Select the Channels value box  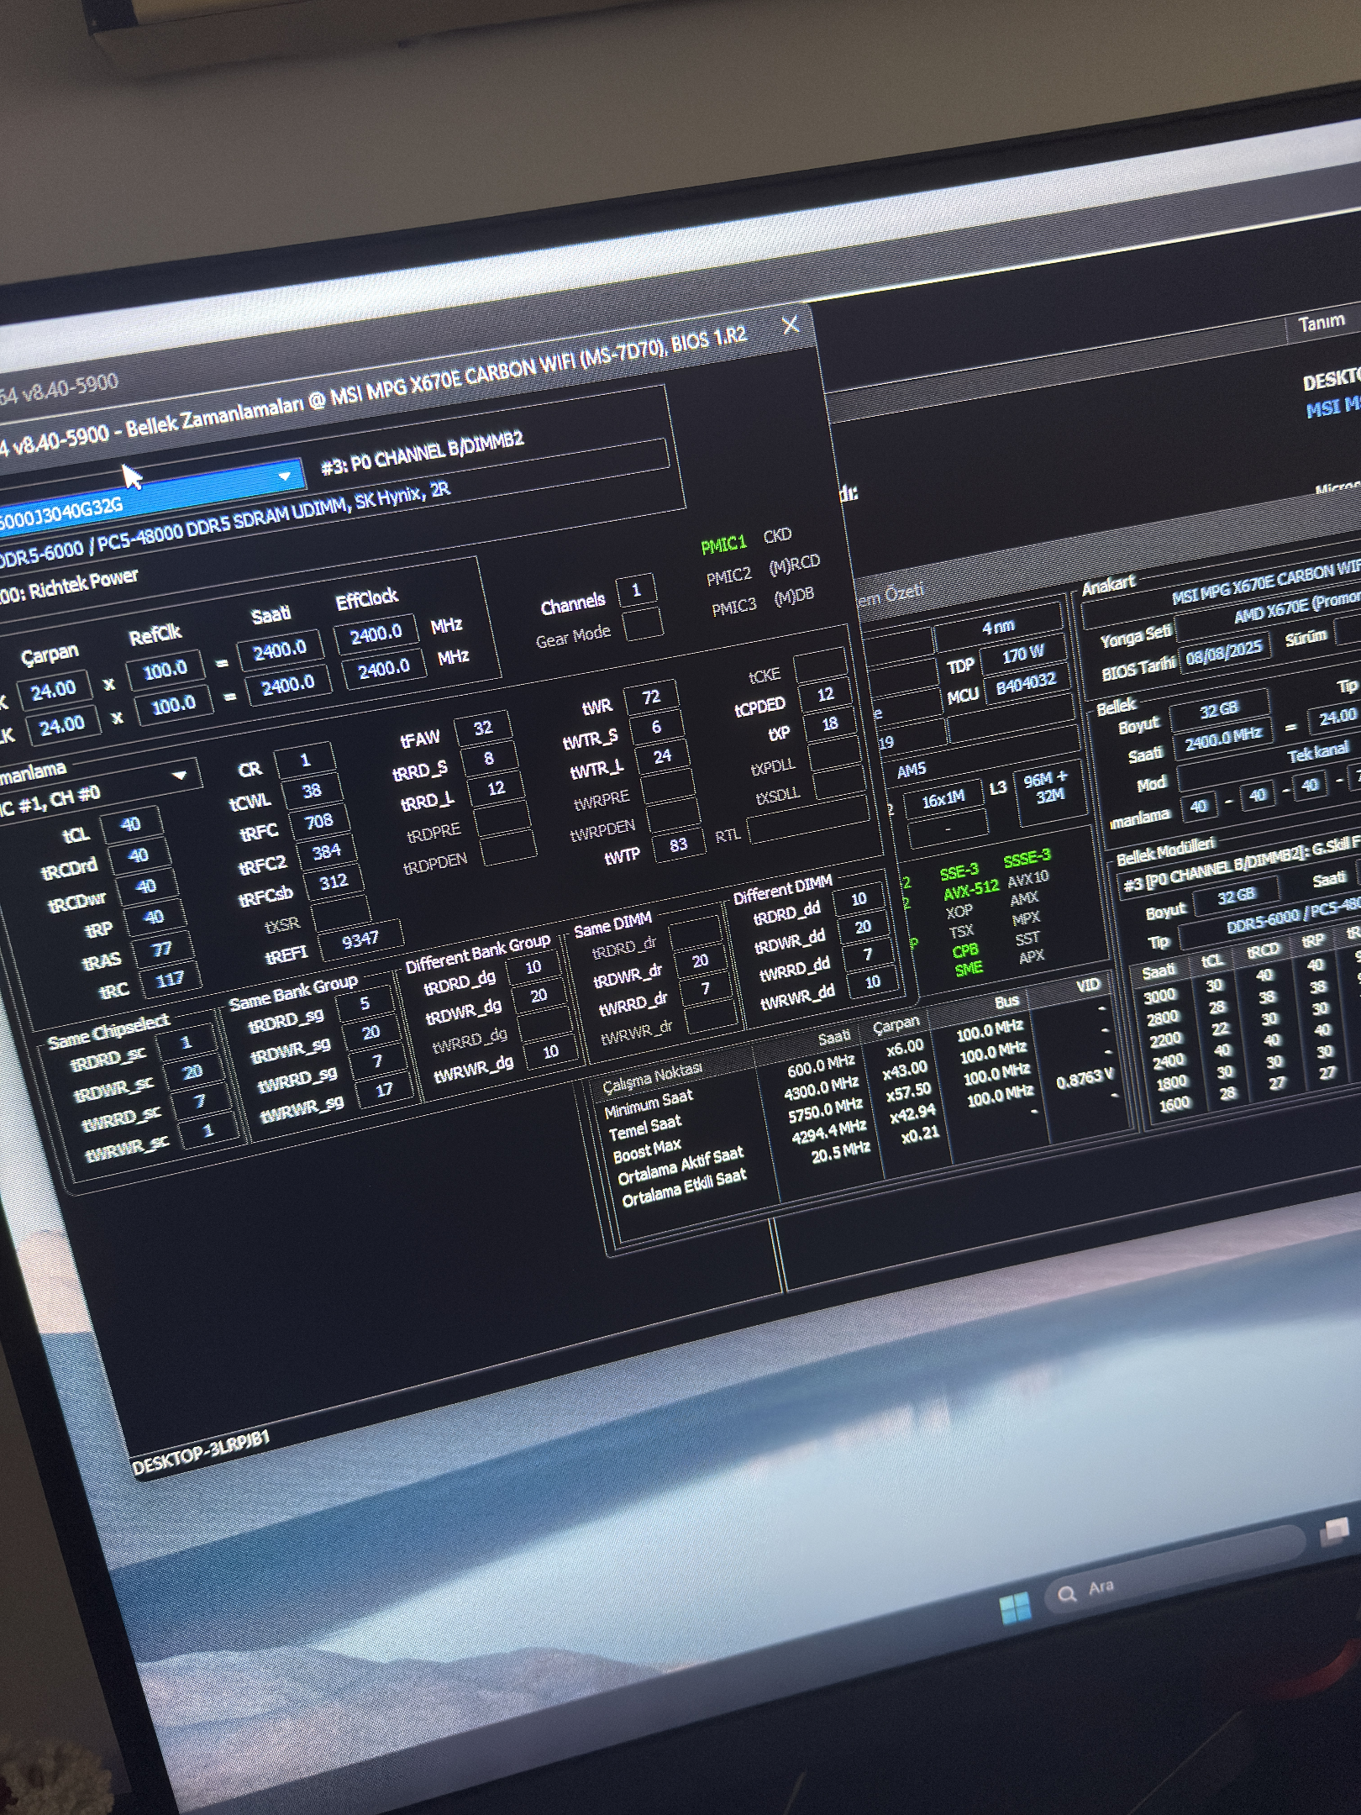tap(635, 591)
